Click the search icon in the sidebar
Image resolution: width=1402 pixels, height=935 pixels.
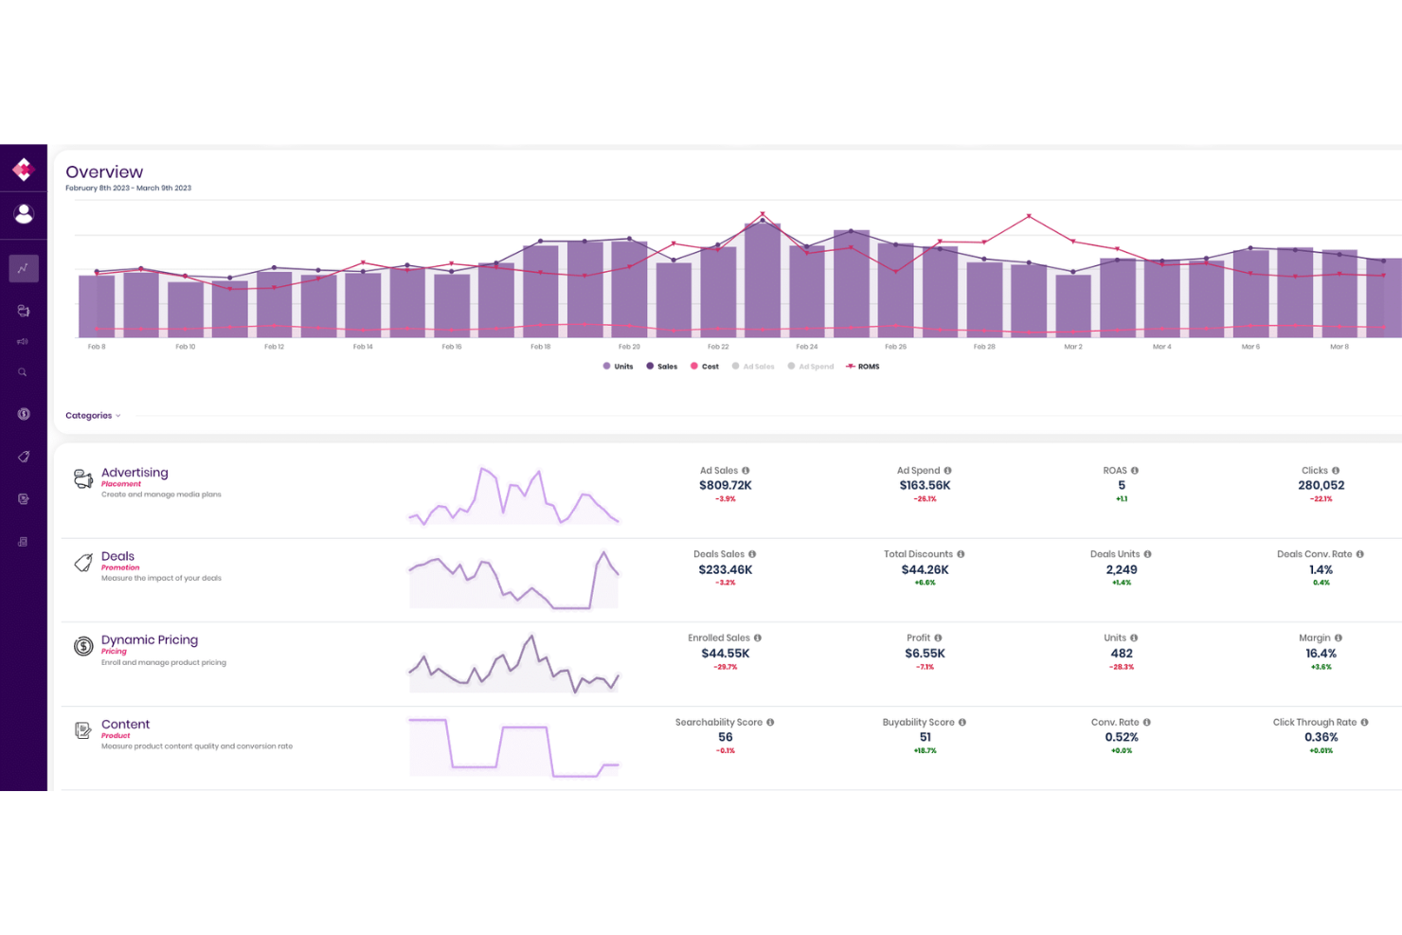[x=23, y=371]
